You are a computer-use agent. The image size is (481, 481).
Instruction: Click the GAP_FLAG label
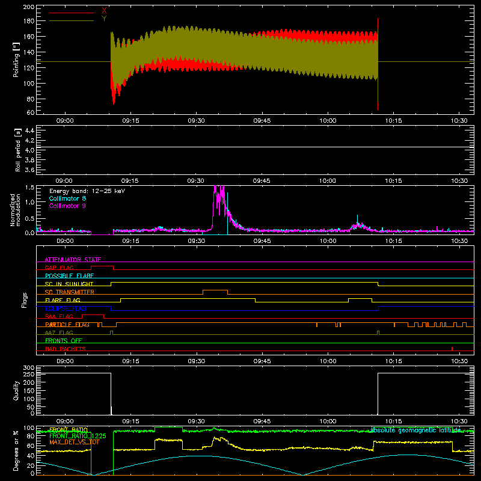click(59, 268)
